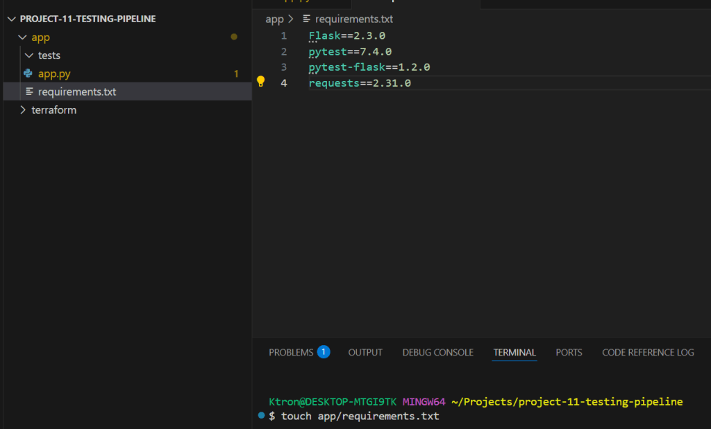This screenshot has height=429, width=711.
Task: Collapse the tests folder
Action: pos(29,55)
